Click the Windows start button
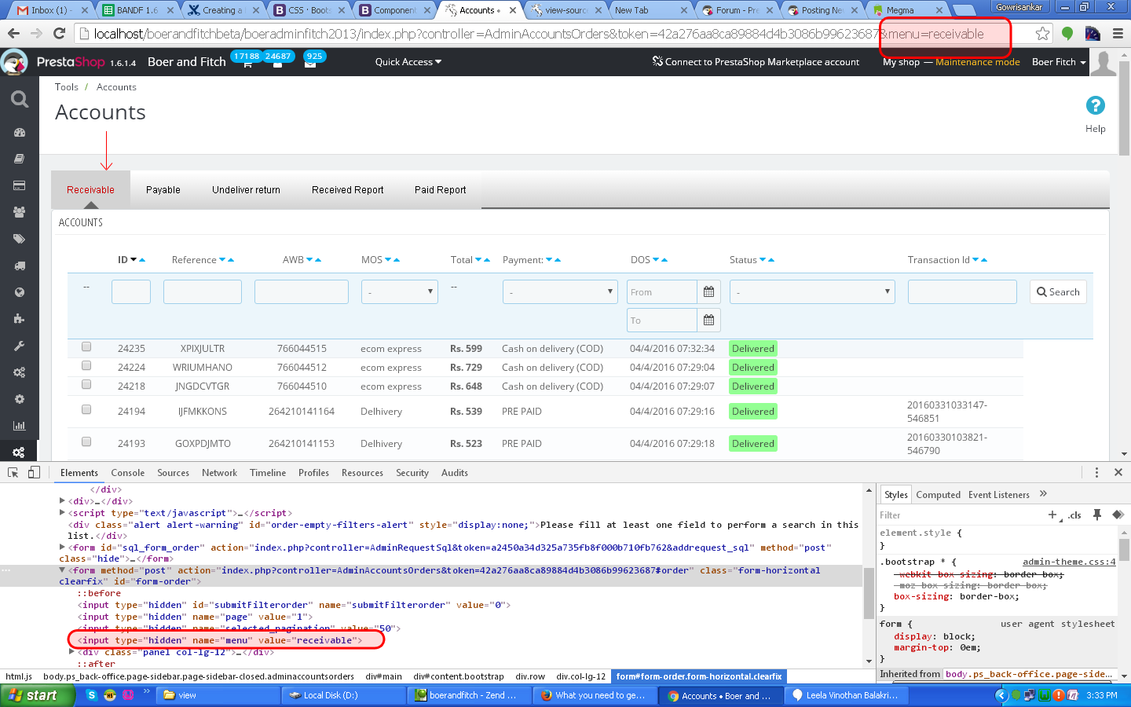The width and height of the screenshot is (1131, 707). point(38,695)
